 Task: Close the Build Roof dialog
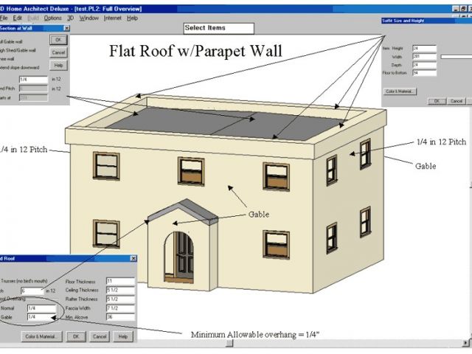(x=133, y=258)
